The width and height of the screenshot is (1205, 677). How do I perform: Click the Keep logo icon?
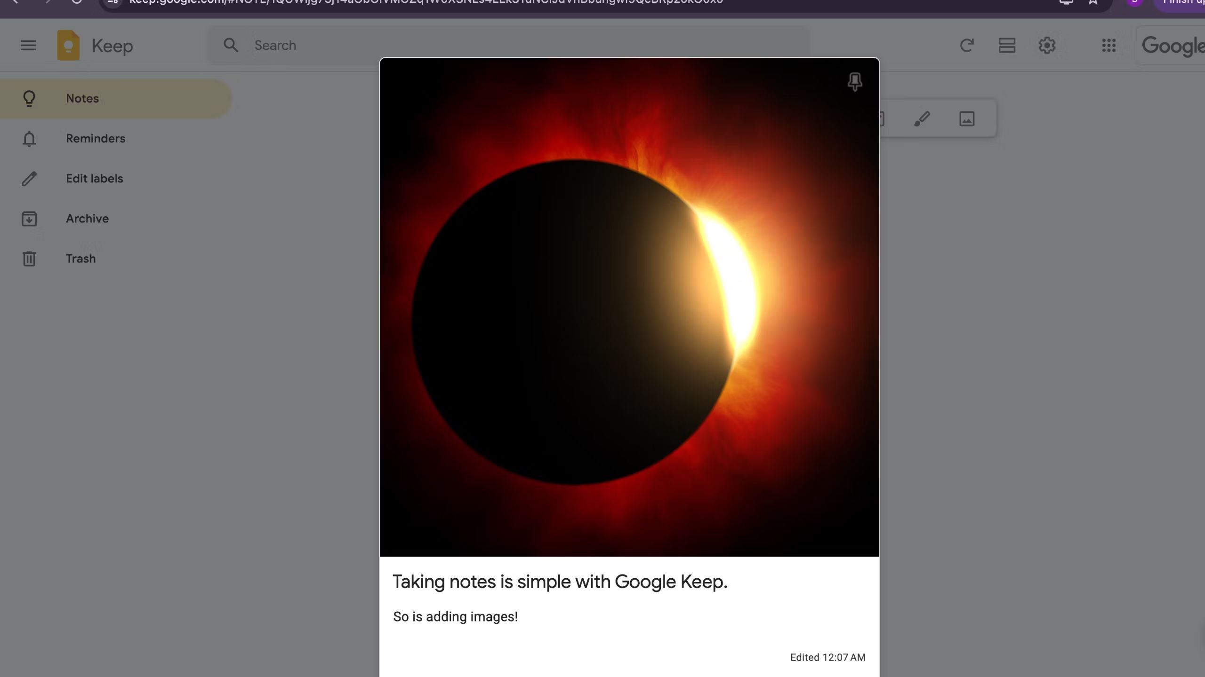point(68,46)
